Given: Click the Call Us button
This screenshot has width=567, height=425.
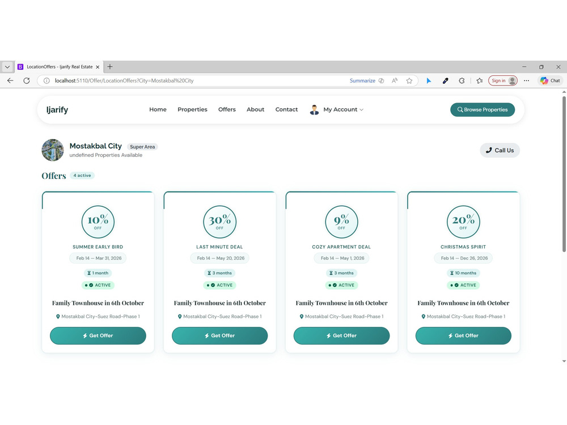Looking at the screenshot, I should point(500,150).
